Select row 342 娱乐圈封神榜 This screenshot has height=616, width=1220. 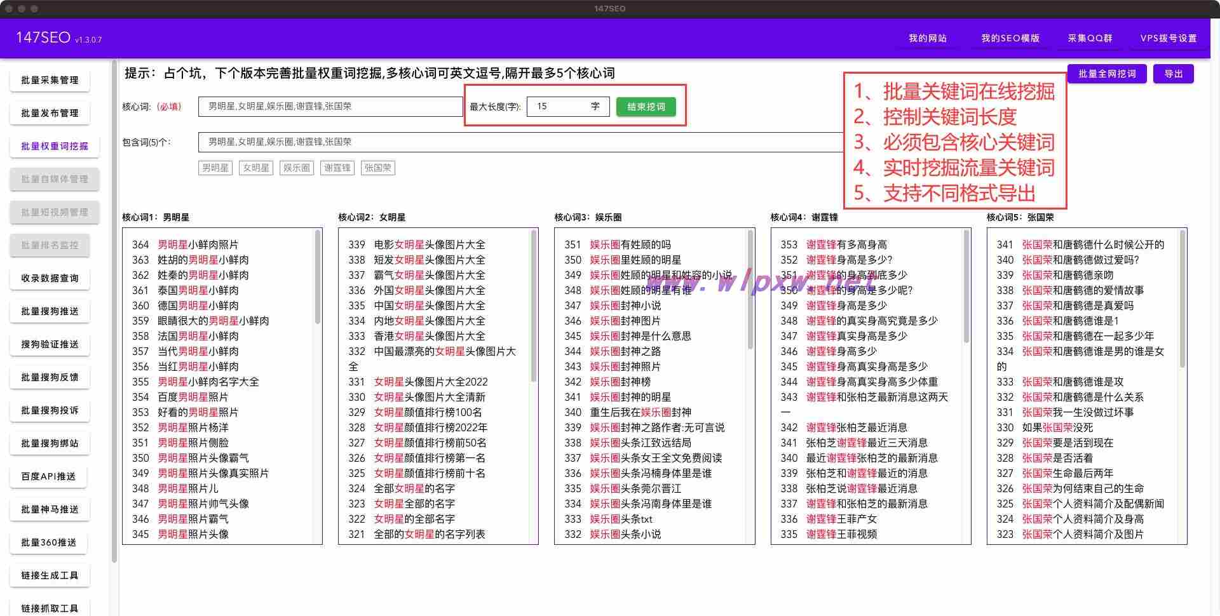click(607, 382)
